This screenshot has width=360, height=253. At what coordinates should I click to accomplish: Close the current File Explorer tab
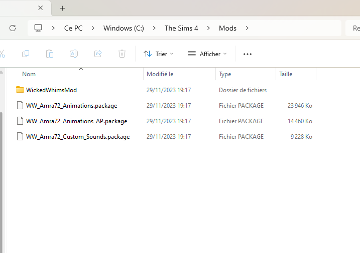tap(40, 8)
